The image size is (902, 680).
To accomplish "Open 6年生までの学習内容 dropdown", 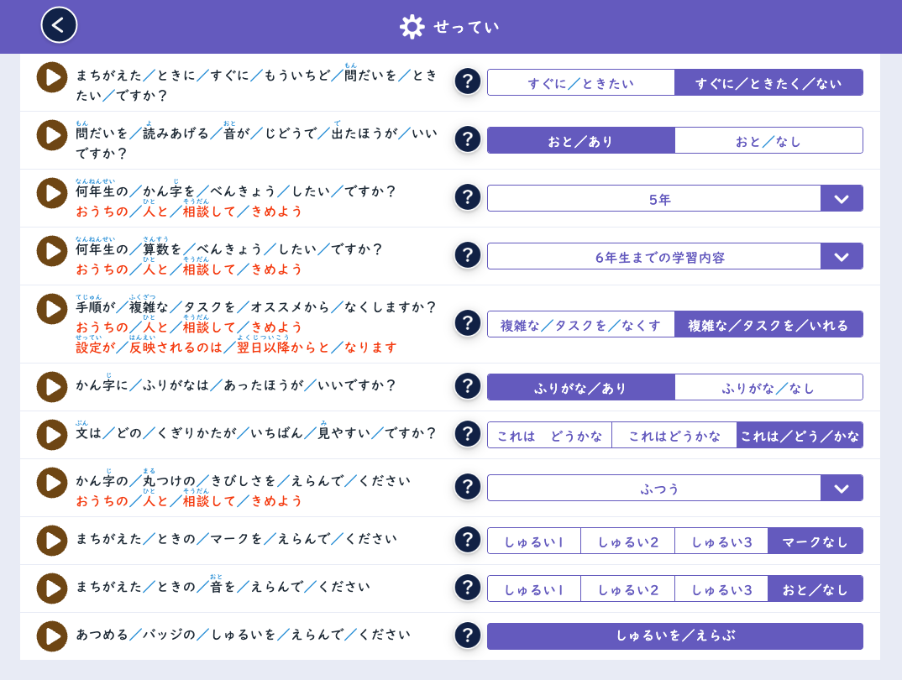I will coord(674,256).
